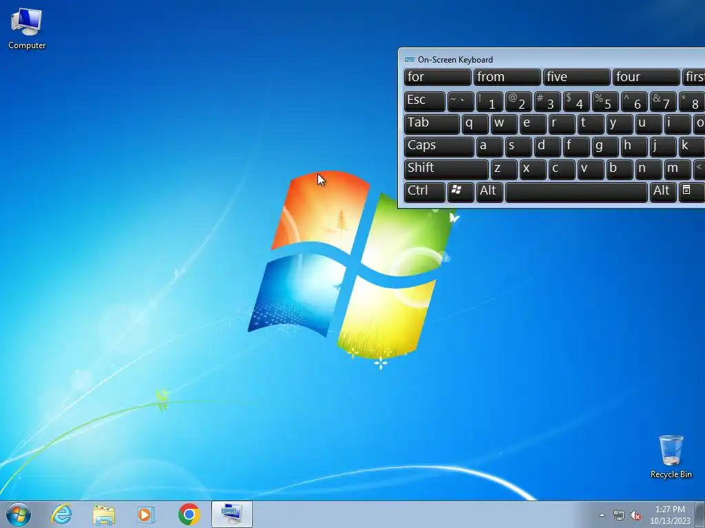This screenshot has width=705, height=528.
Task: Click the v key
Action: click(x=590, y=170)
